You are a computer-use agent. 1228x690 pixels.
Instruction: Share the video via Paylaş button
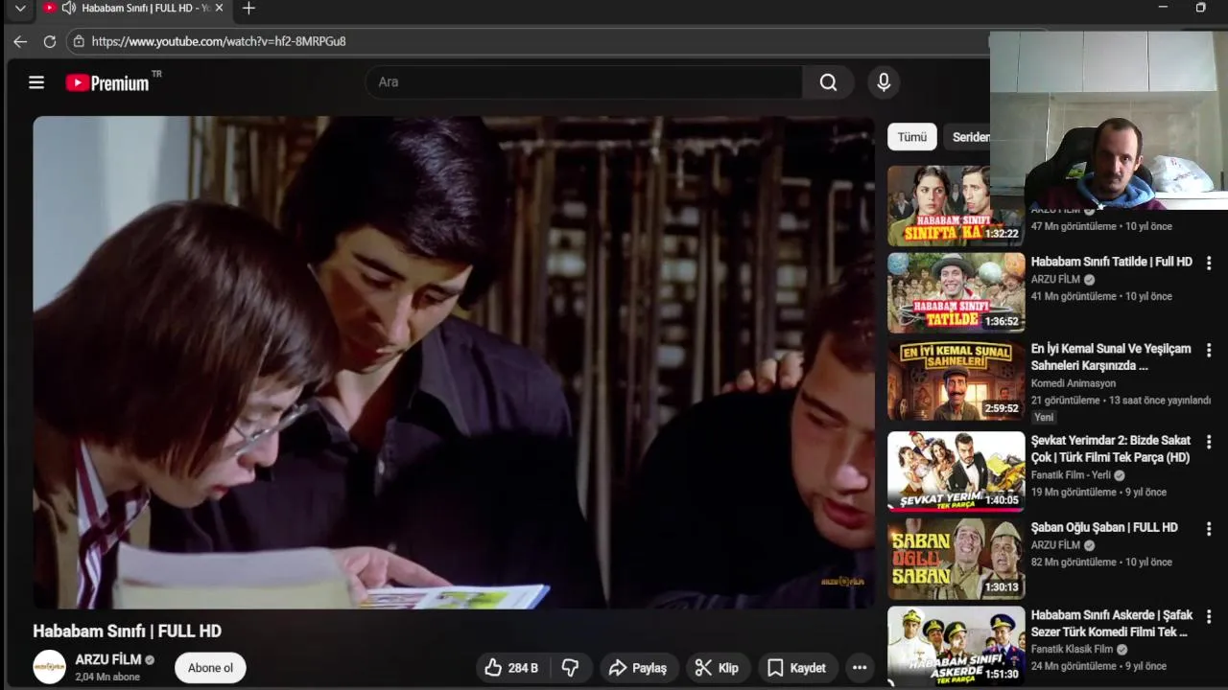coord(637,668)
